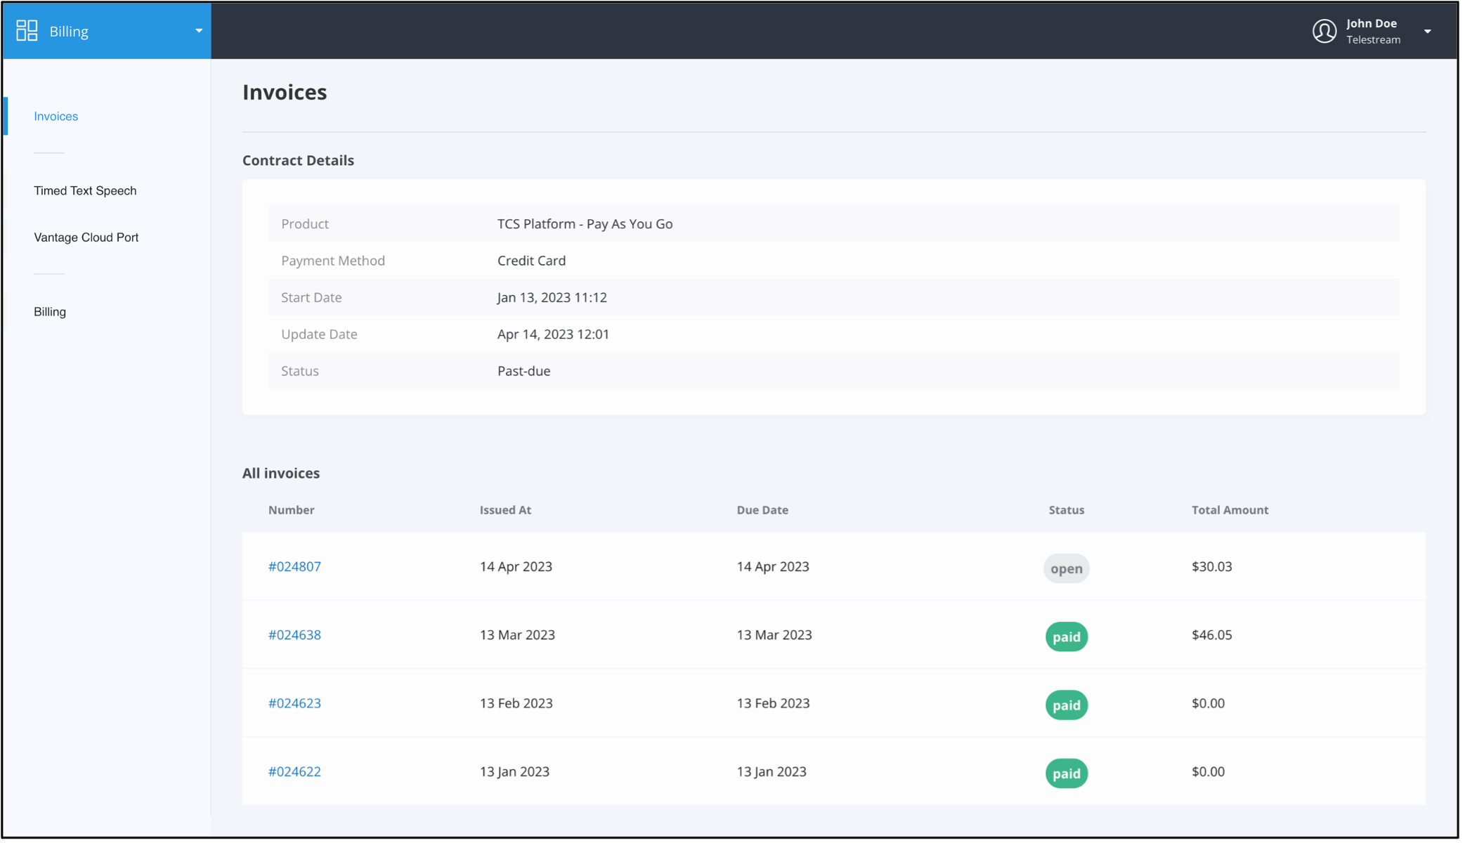This screenshot has height=843, width=1465.
Task: View invoice #024623 details
Action: point(294,703)
